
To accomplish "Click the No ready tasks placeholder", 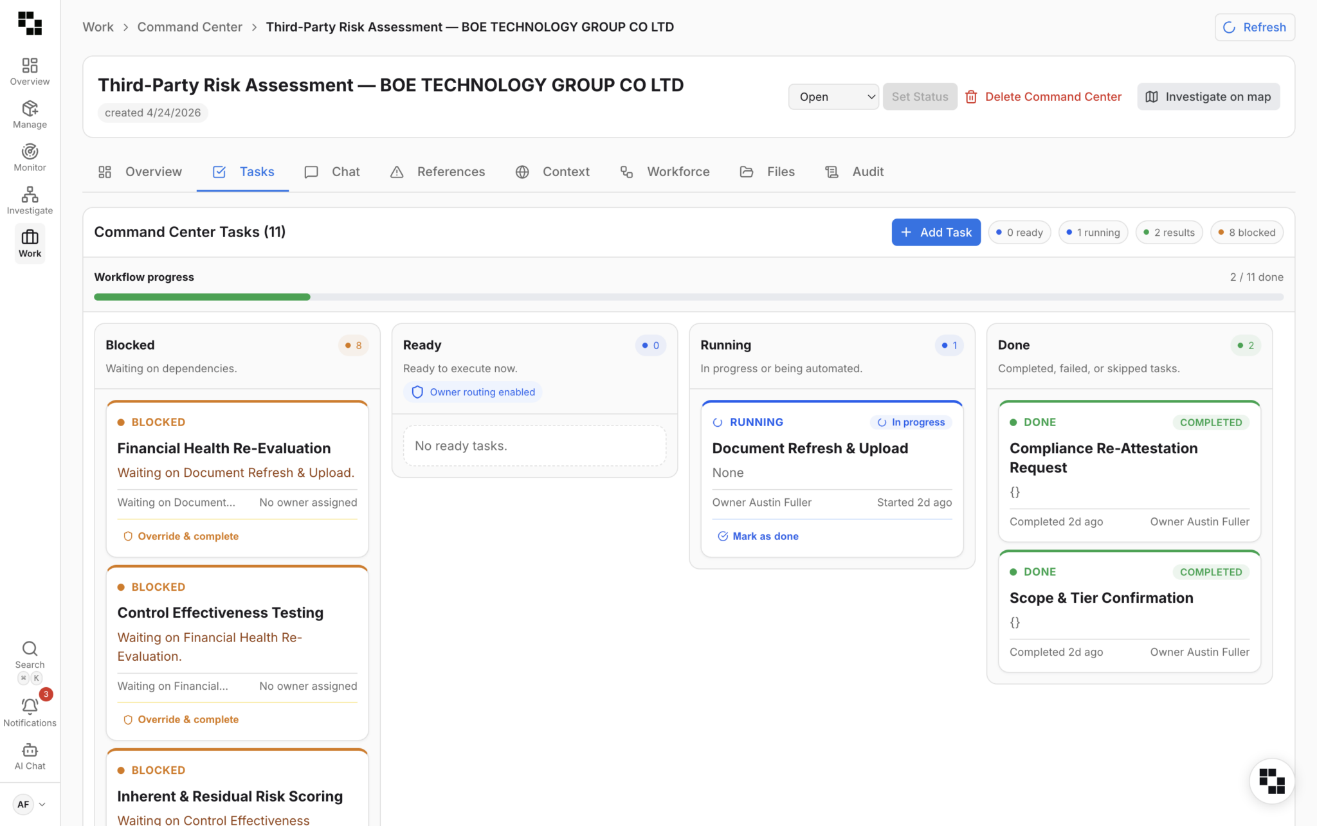I will [x=534, y=445].
